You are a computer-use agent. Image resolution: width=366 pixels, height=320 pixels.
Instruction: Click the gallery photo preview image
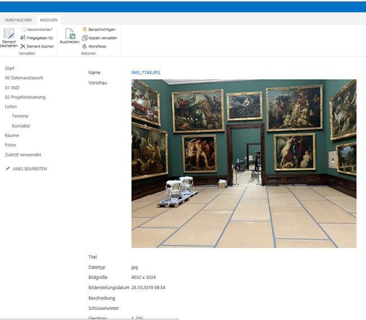pyautogui.click(x=244, y=163)
